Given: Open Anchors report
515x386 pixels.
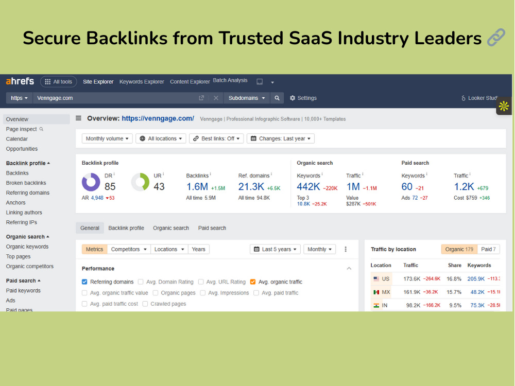Looking at the screenshot, I should [15, 203].
